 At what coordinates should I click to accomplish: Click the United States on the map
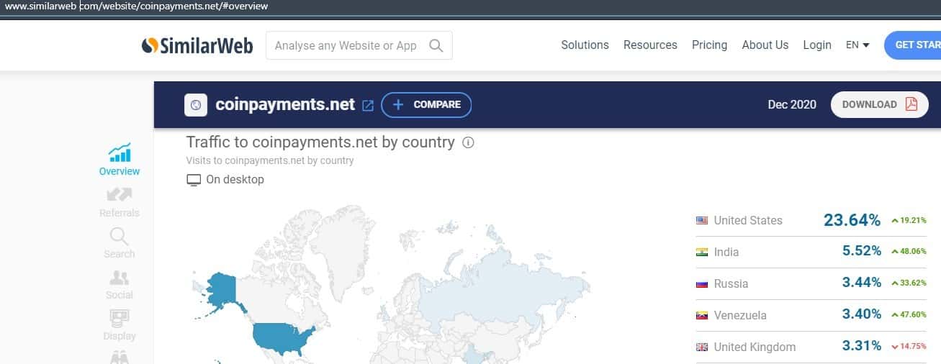[282, 340]
